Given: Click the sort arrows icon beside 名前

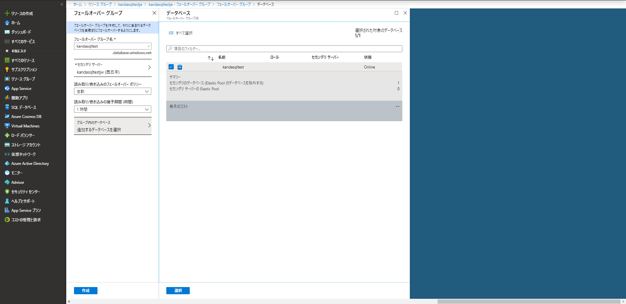Looking at the screenshot, I should (211, 58).
